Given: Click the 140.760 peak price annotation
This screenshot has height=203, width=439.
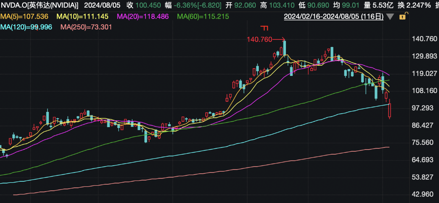Looking at the screenshot, I should coord(259,39).
